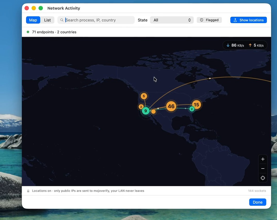Click the white dot on the arc over Canada
277x220 pixels.
pos(210,78)
